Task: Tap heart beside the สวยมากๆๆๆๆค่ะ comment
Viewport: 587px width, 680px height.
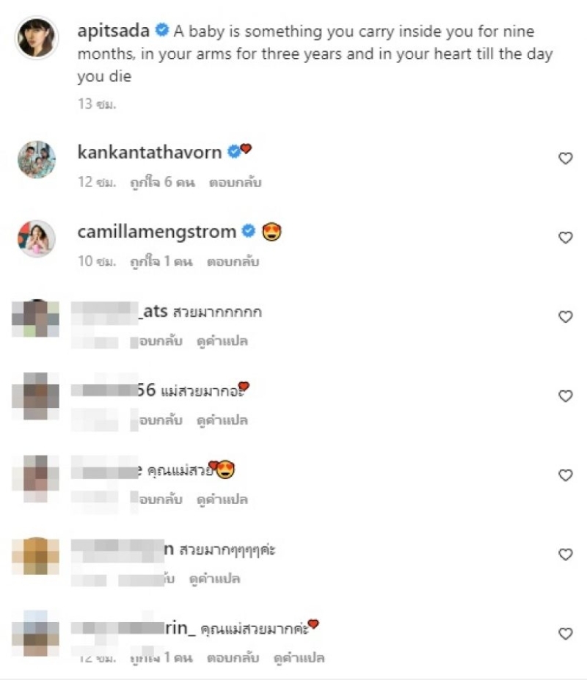Action: [x=565, y=555]
